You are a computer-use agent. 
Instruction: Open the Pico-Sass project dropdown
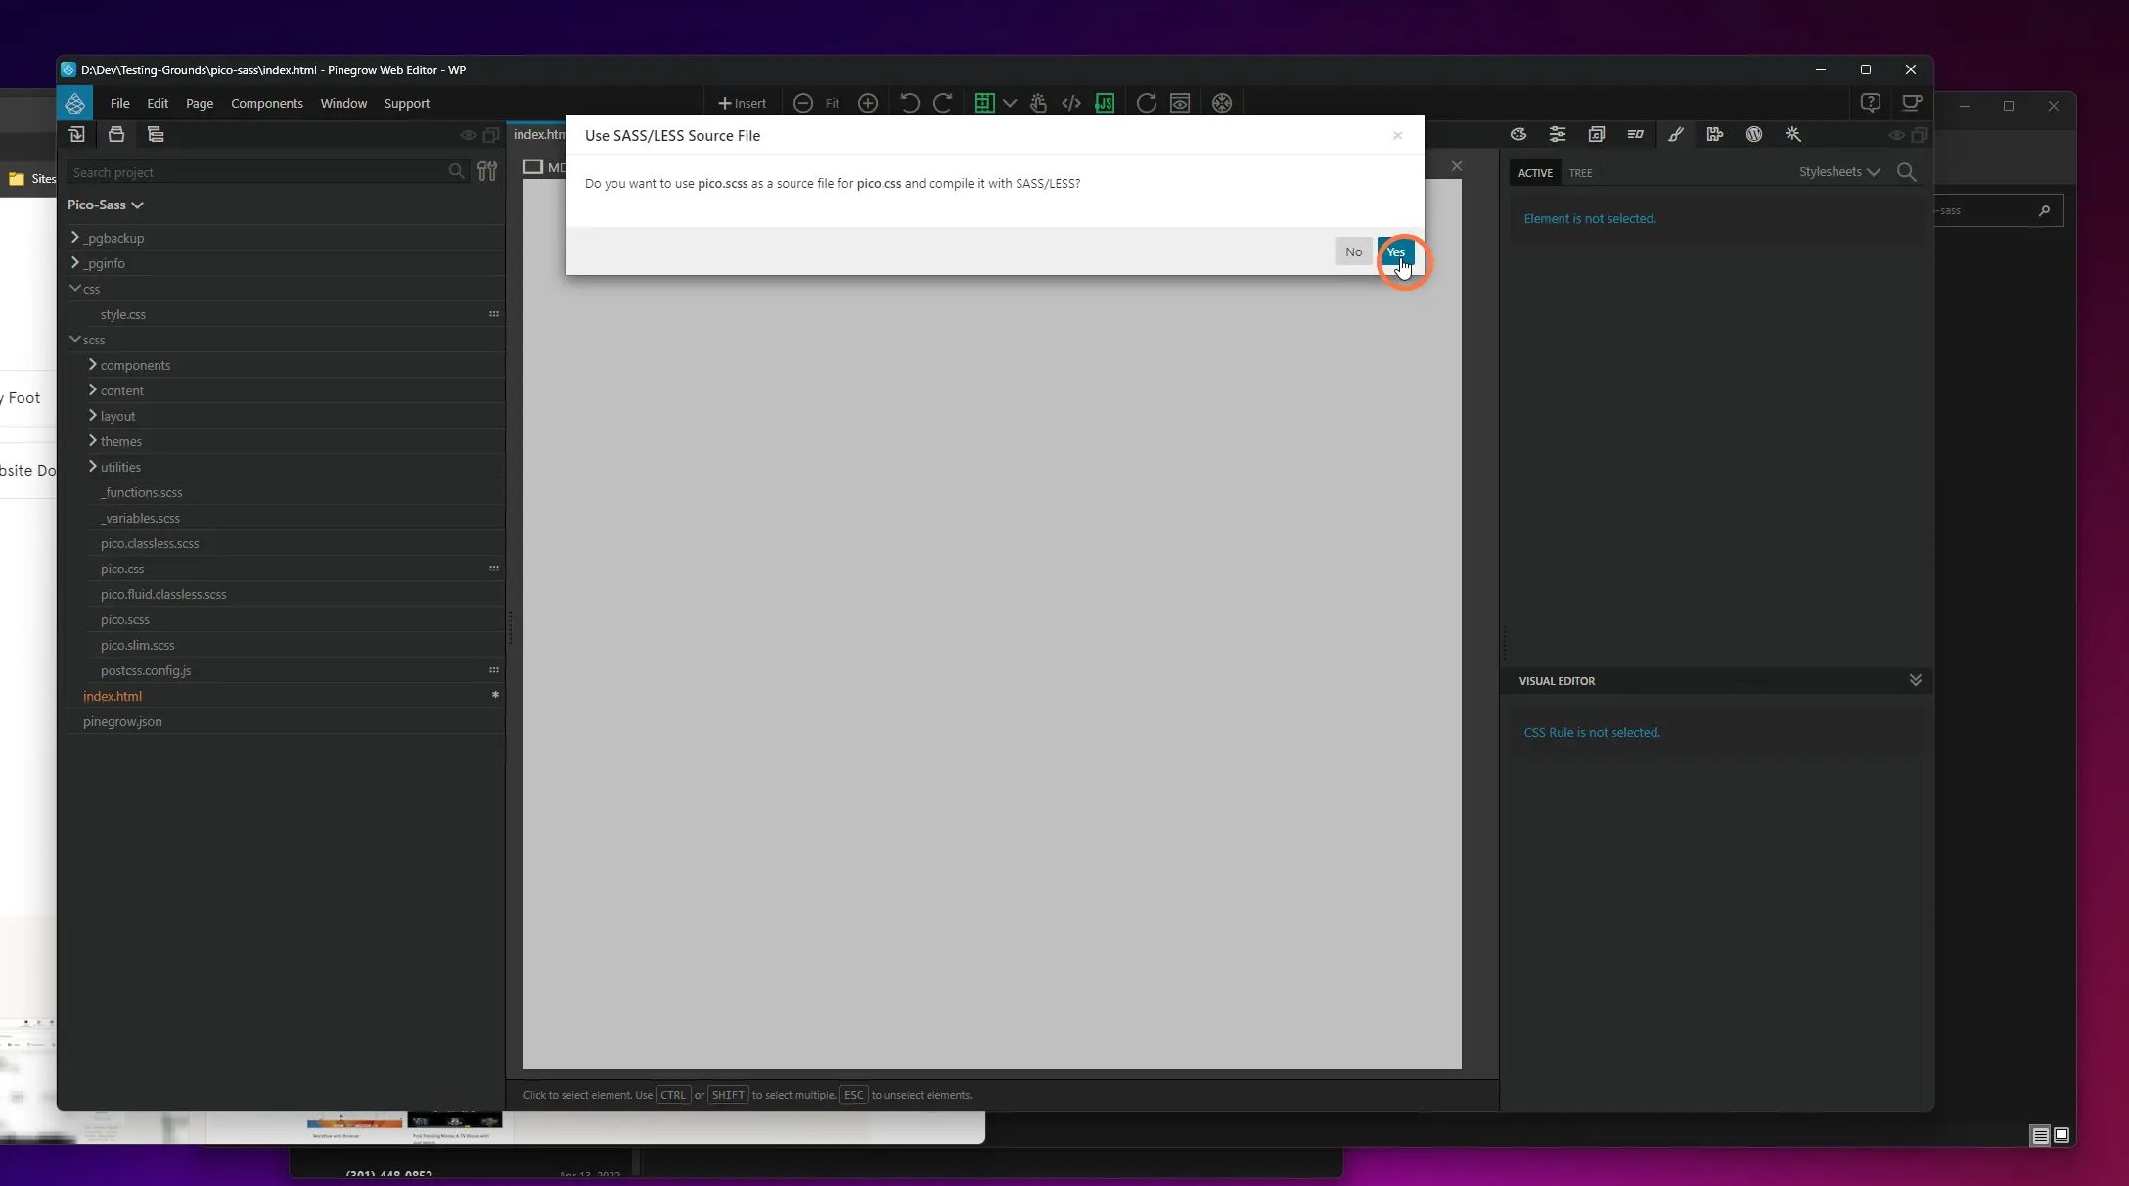[106, 205]
